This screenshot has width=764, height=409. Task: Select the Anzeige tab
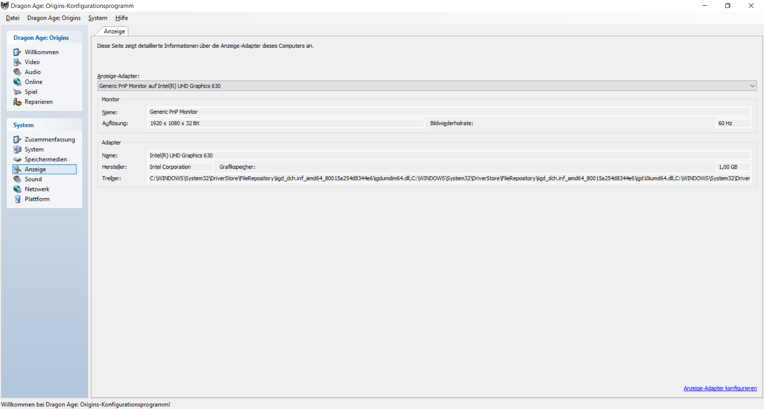(114, 31)
